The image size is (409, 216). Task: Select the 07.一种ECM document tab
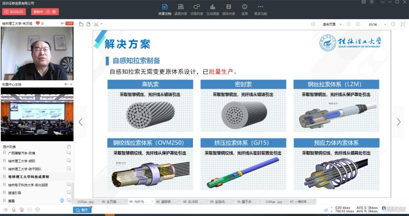302,202
